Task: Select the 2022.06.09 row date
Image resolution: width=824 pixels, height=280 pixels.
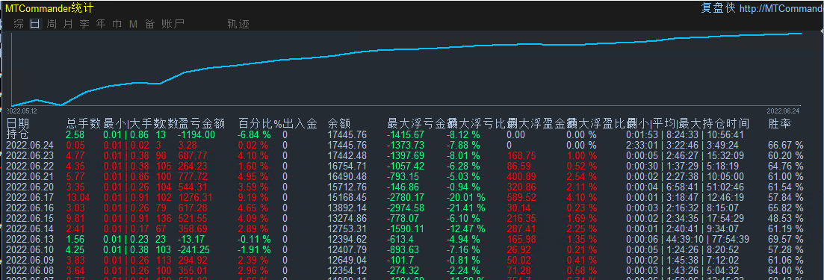Action: 30,260
